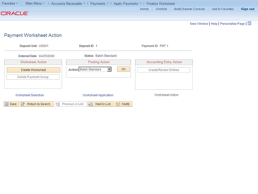Click the Personalize Page link
The width and height of the screenshot is (258, 194).
click(x=232, y=23)
